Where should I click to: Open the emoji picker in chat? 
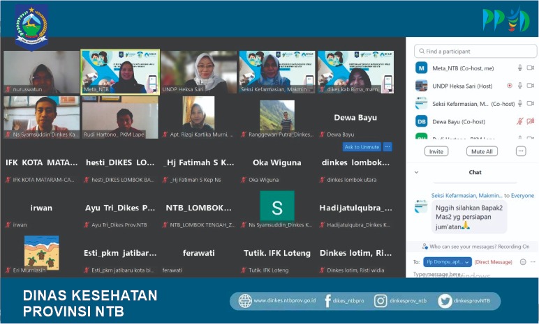coord(523,262)
